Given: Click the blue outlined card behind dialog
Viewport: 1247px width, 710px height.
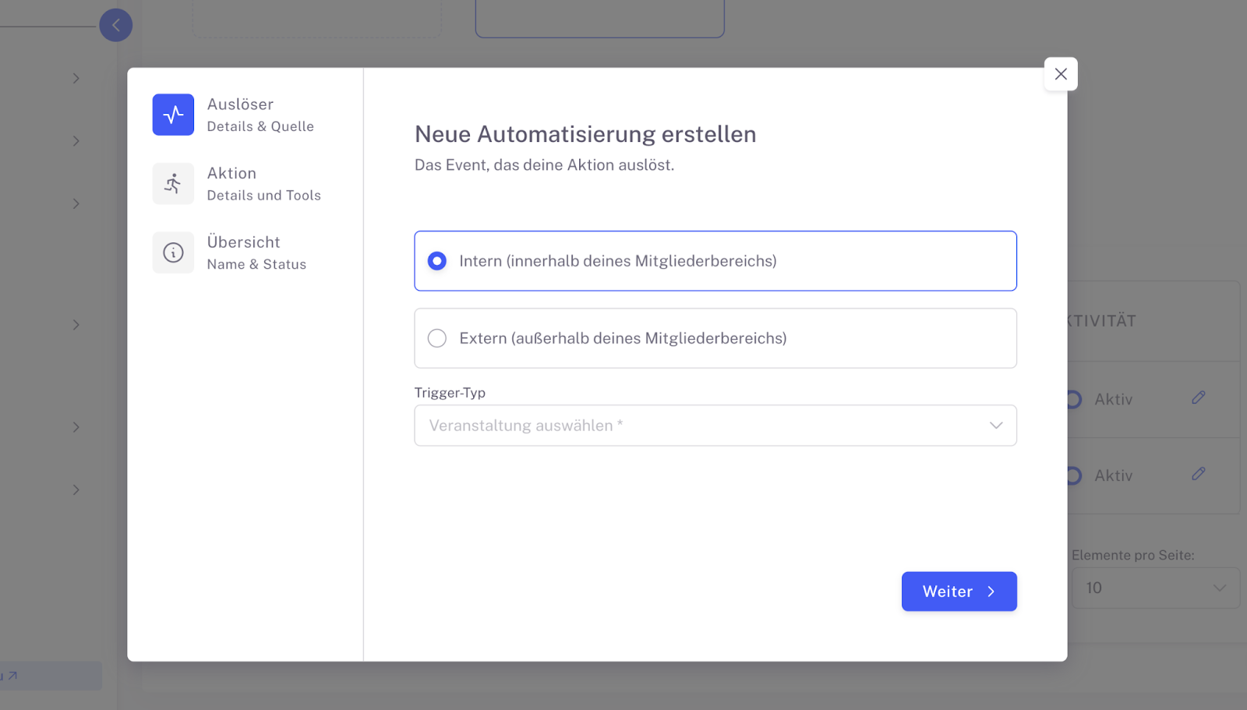Looking at the screenshot, I should point(600,19).
